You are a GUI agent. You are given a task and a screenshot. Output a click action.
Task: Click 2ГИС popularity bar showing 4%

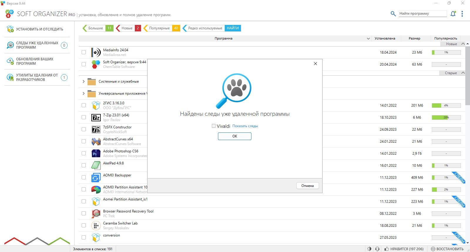click(446, 105)
